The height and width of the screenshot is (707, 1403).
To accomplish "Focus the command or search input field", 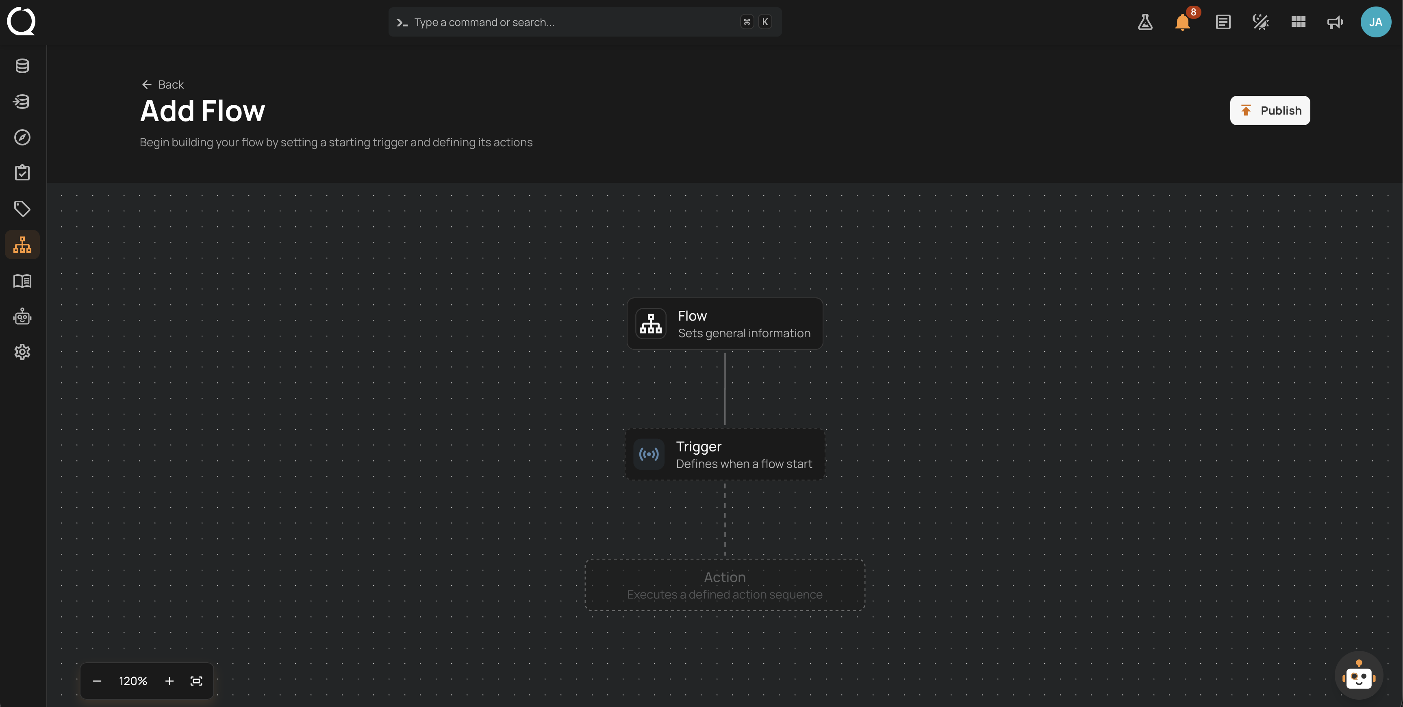I will (585, 22).
